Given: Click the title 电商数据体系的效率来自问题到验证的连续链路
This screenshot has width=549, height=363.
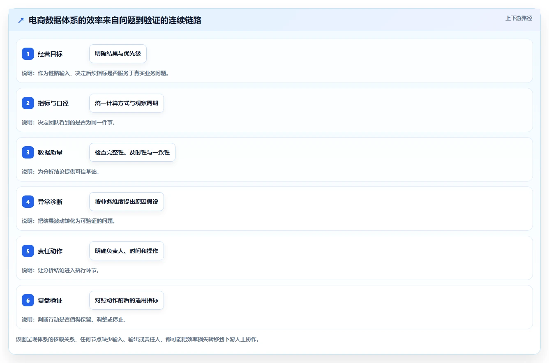Looking at the screenshot, I should click(115, 21).
